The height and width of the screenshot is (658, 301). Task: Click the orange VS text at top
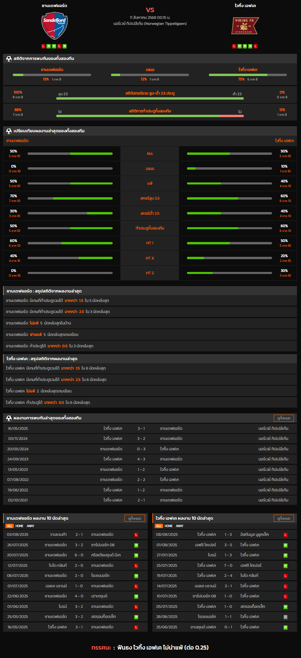click(x=150, y=10)
